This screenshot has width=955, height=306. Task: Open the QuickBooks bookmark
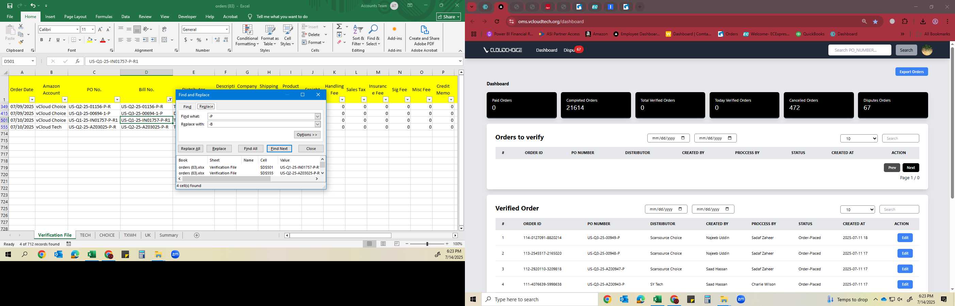(810, 34)
